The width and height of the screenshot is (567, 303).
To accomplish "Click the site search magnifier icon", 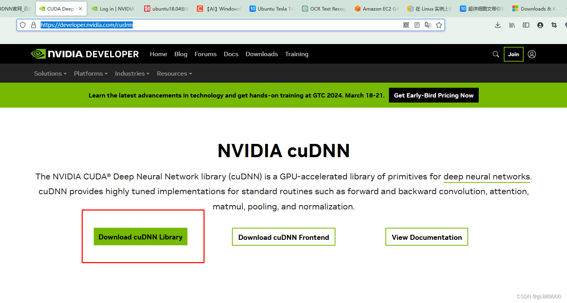I will click(496, 54).
